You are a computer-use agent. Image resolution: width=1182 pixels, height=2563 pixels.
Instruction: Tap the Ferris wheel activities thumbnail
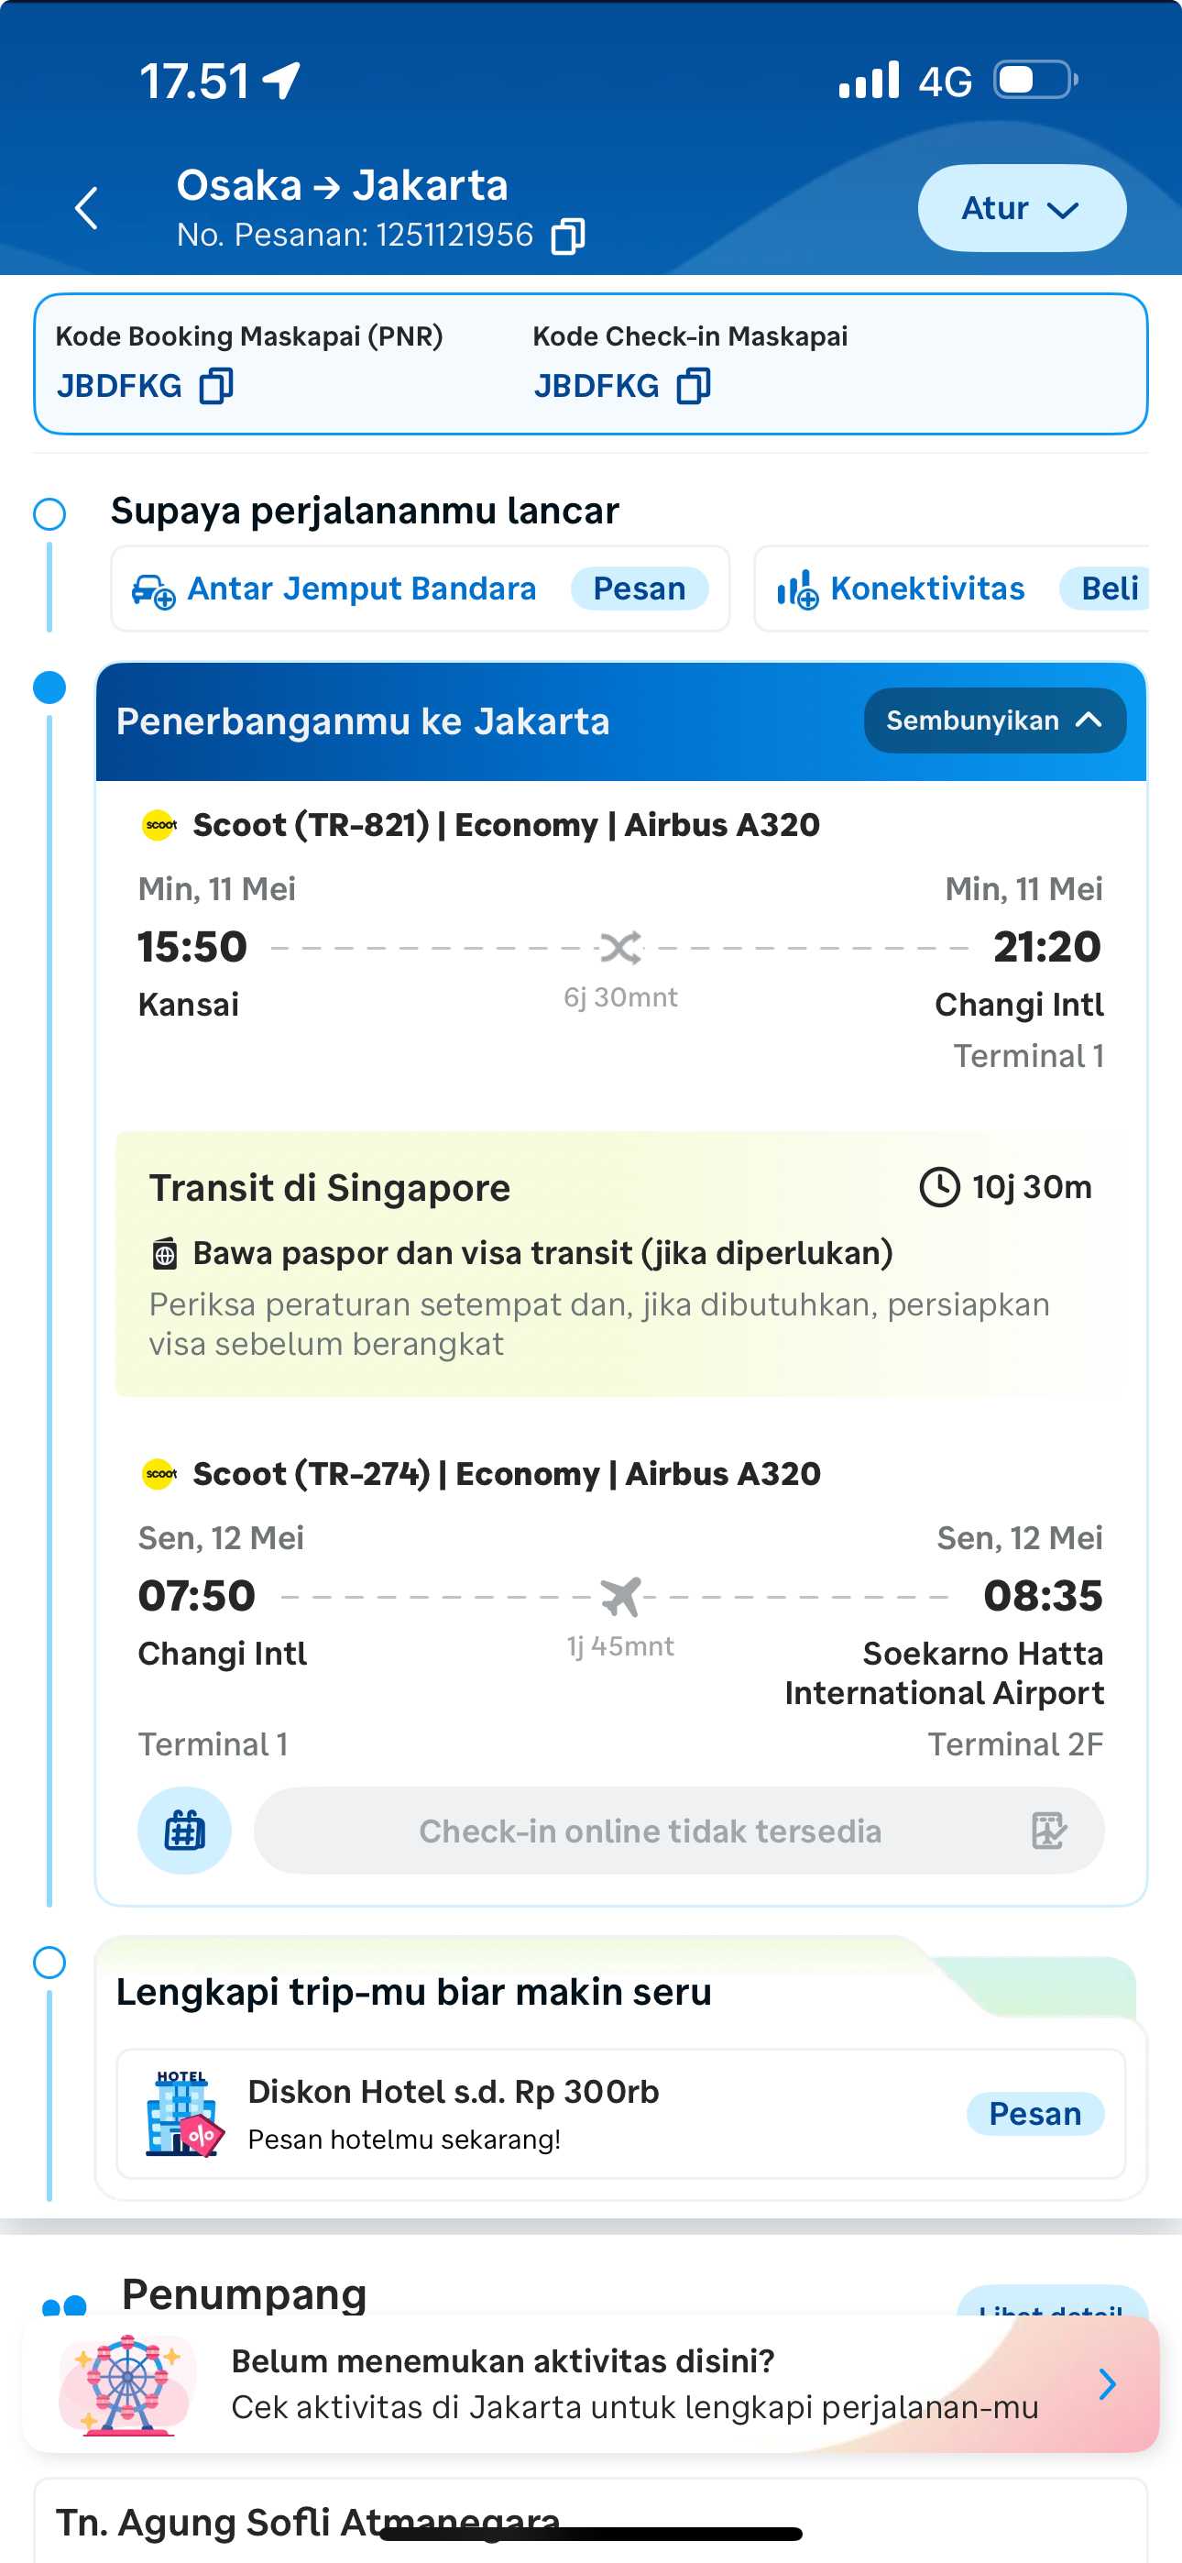tap(126, 2384)
